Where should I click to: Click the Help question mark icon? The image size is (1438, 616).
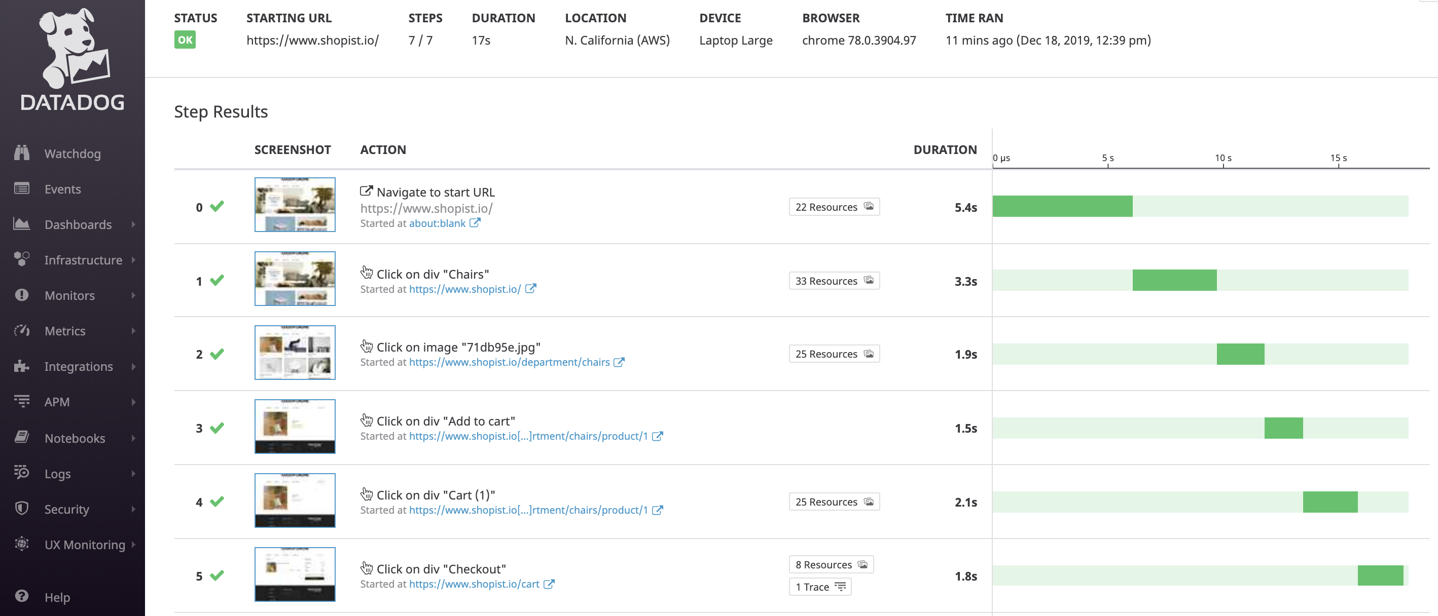[22, 596]
